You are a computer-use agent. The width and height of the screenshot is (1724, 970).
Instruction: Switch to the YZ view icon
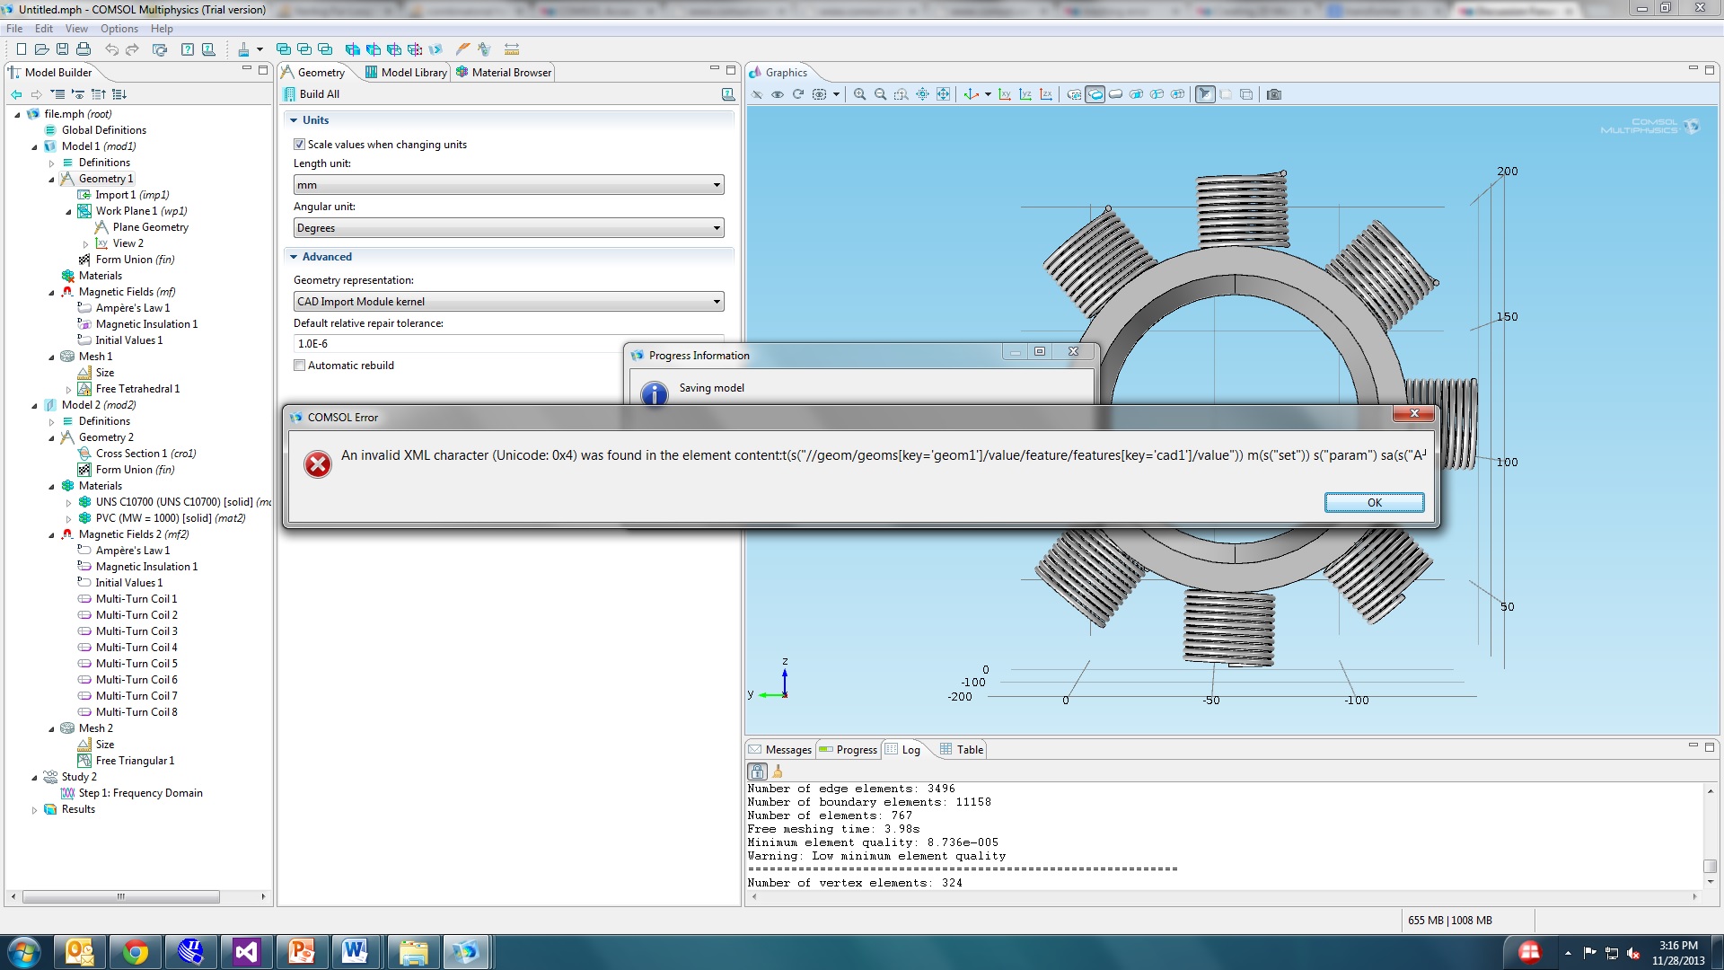tap(1025, 94)
